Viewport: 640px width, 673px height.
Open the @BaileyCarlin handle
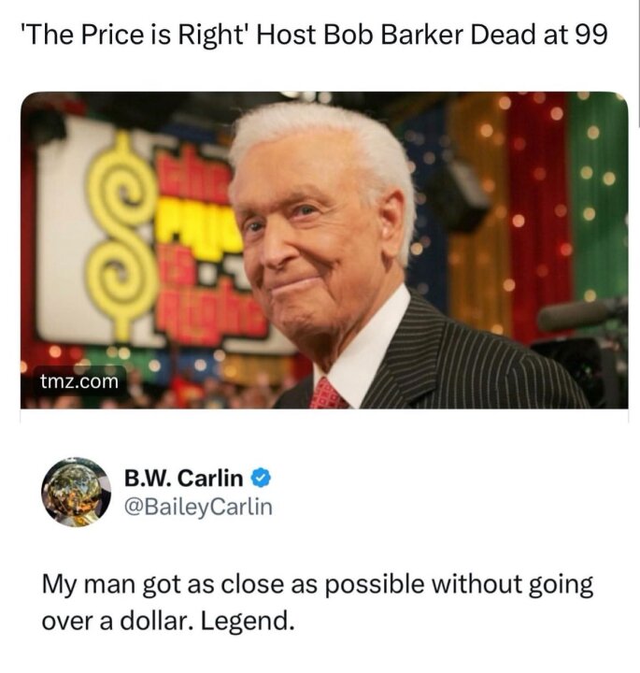[x=198, y=507]
